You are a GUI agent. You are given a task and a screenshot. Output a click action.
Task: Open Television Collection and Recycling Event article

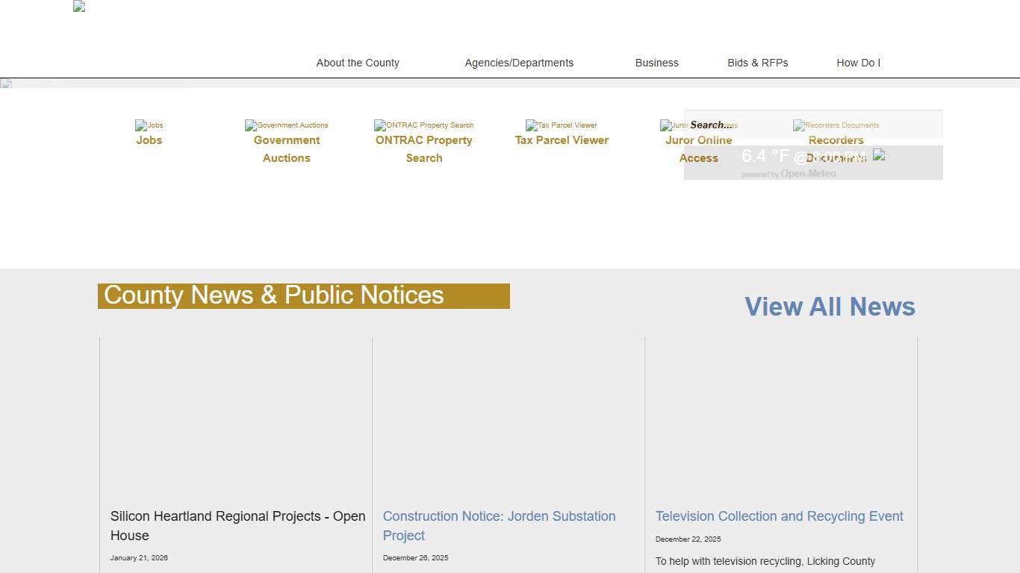[x=779, y=516]
